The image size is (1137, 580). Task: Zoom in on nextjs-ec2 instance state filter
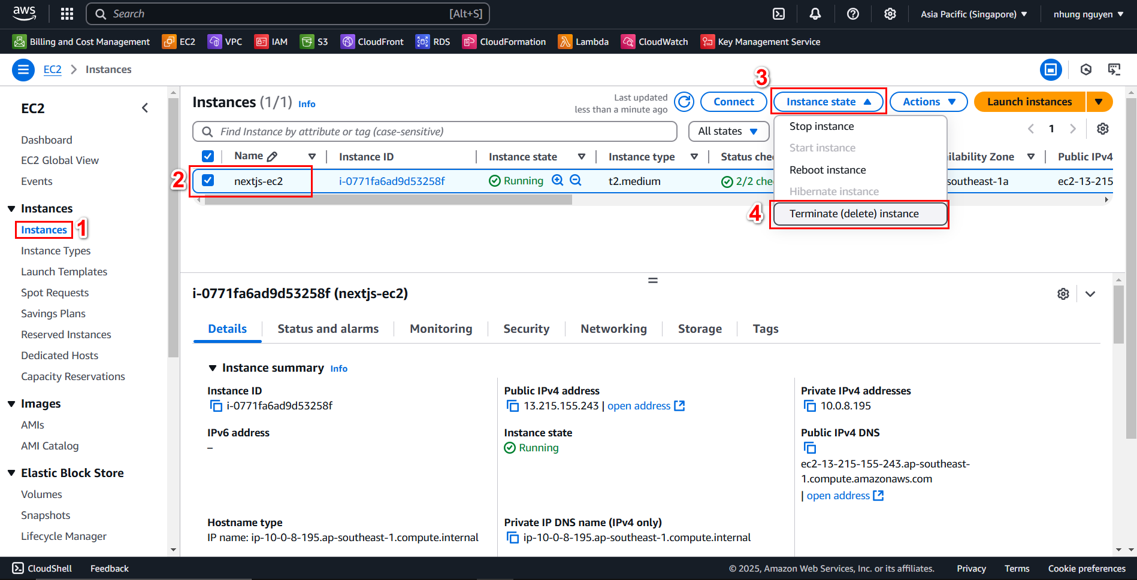(x=558, y=180)
